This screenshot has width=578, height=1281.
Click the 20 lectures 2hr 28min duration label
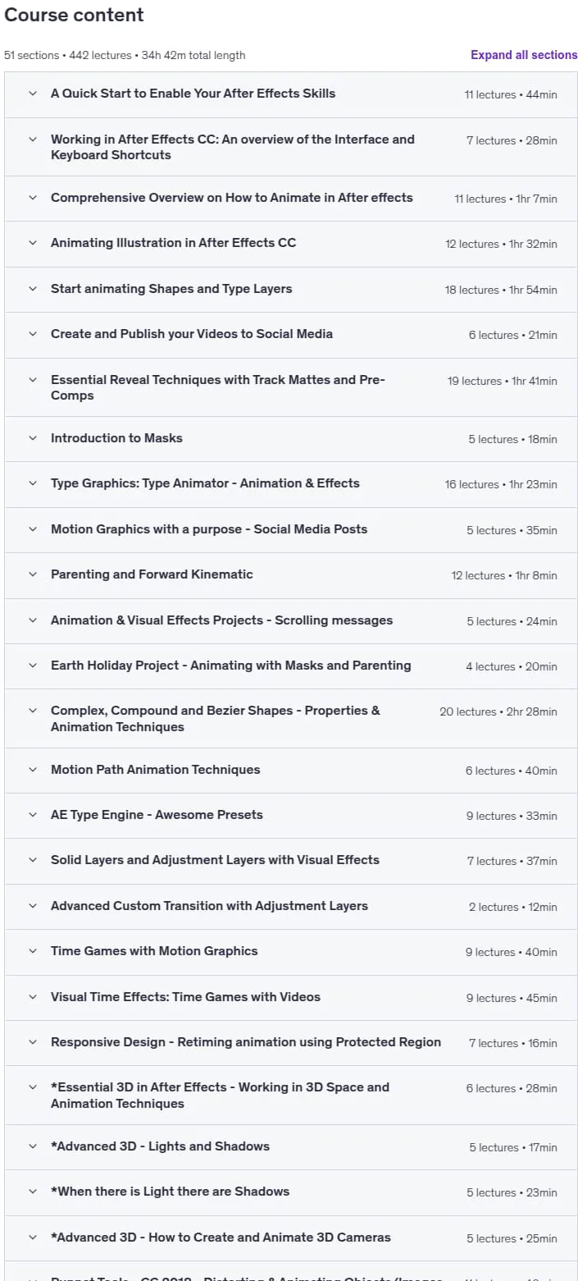click(498, 711)
